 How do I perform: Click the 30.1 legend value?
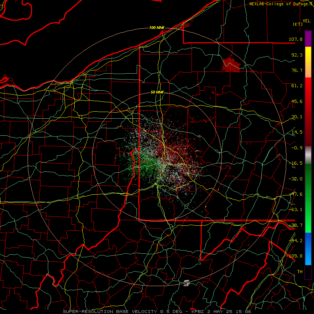(x=297, y=117)
